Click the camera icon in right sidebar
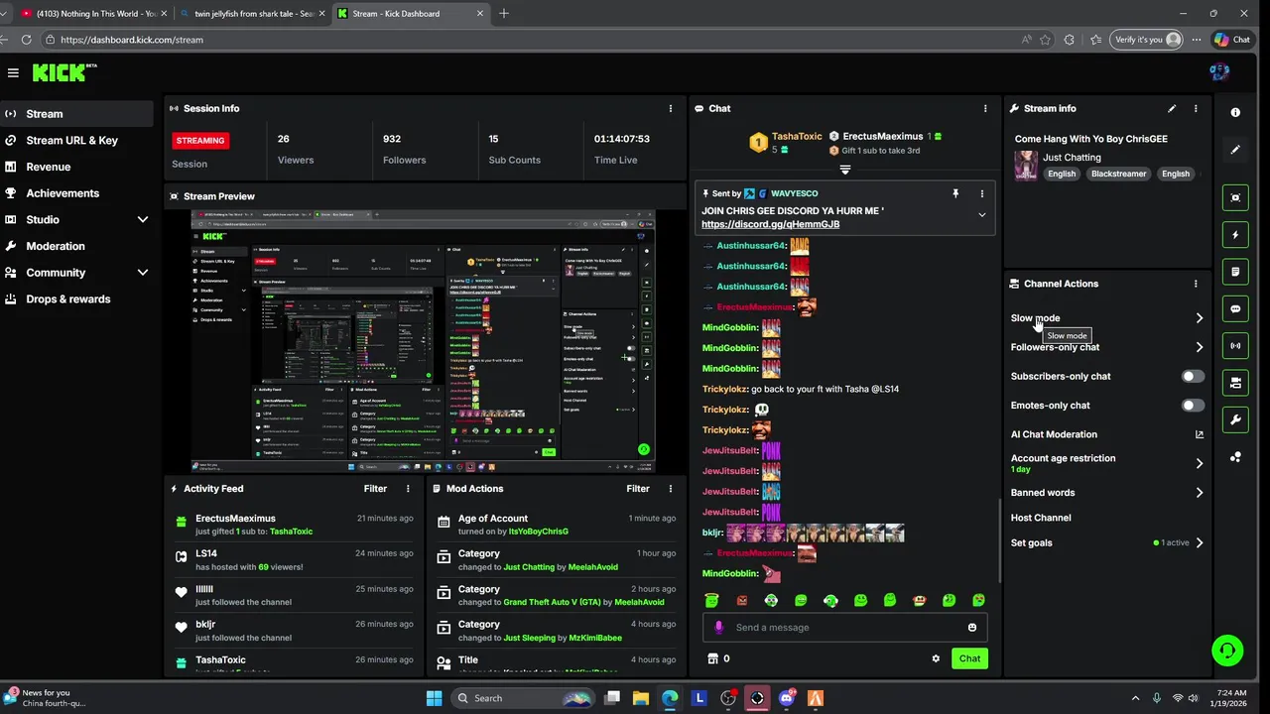Image resolution: width=1270 pixels, height=714 pixels. click(1235, 383)
